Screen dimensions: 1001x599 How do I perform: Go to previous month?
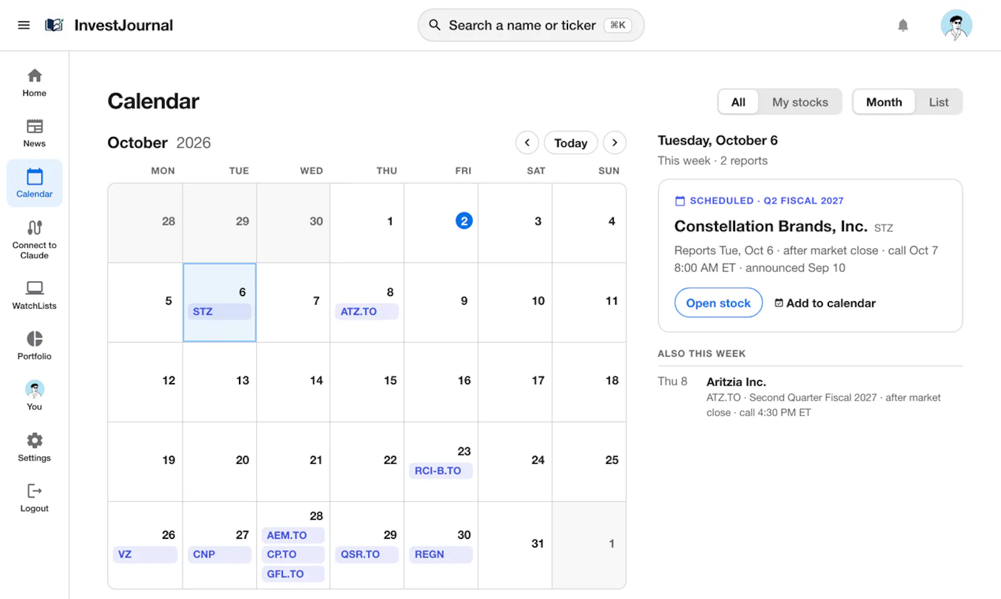527,143
